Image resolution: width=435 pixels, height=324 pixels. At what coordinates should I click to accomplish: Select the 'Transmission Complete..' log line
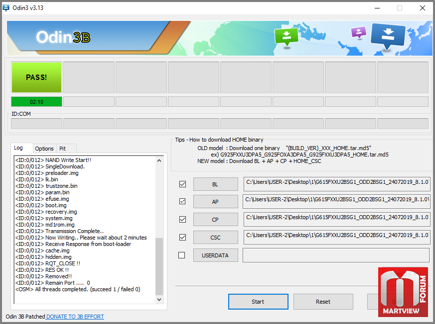tap(60, 231)
